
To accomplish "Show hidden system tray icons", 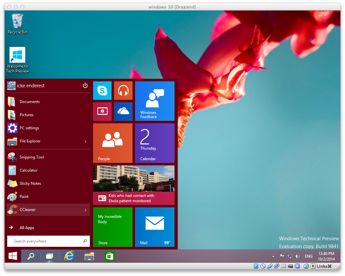I will (273, 256).
